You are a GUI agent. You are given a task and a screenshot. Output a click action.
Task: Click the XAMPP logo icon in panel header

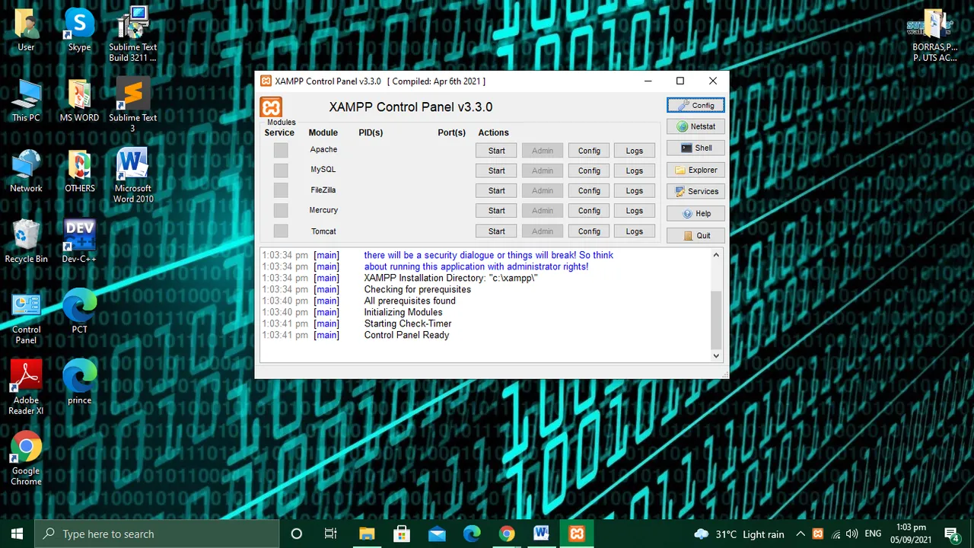click(271, 107)
